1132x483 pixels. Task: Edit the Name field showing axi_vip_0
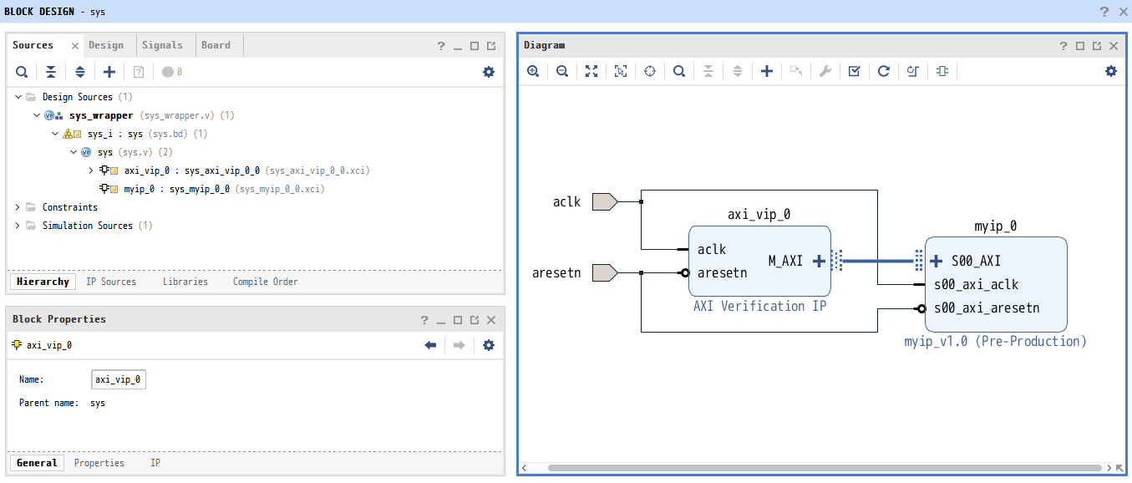tap(118, 379)
